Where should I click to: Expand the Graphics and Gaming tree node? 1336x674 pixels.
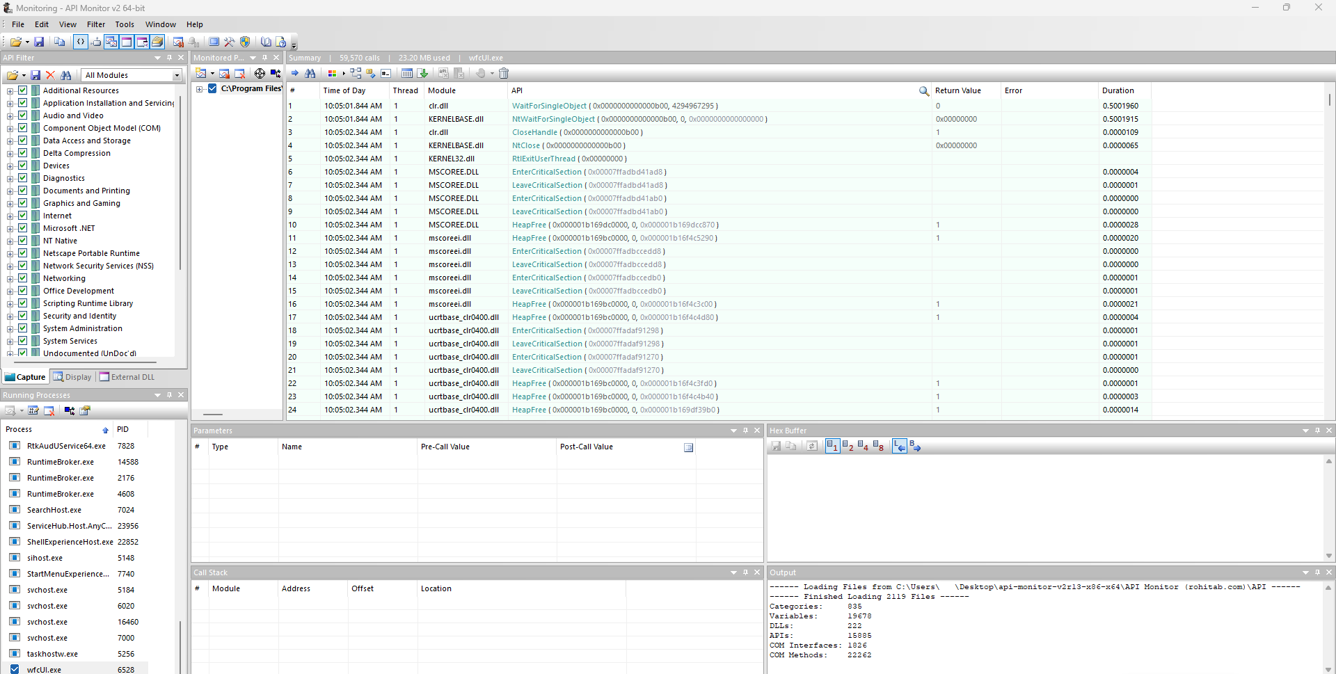[x=10, y=204]
